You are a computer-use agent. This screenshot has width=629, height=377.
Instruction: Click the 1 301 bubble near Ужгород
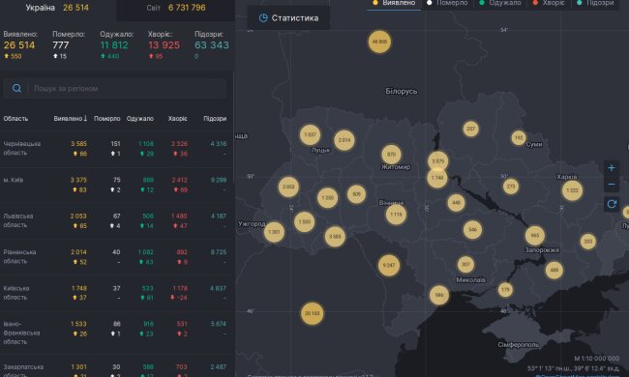[x=274, y=232]
